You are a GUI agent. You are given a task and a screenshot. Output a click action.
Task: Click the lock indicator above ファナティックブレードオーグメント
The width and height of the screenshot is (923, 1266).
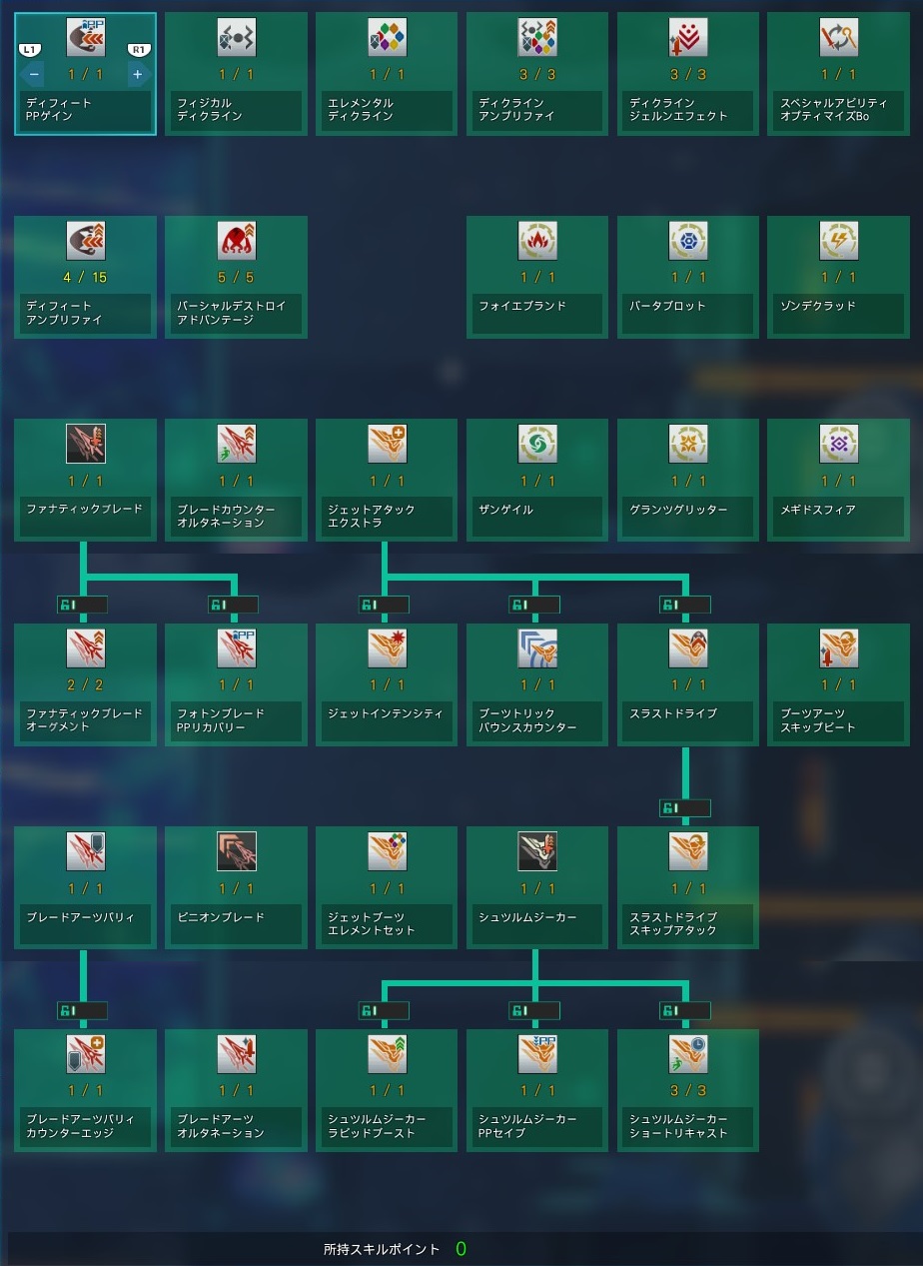tap(82, 605)
